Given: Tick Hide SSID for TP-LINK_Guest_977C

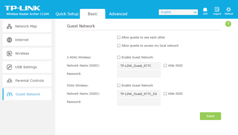Looking at the screenshot, I should pos(165,65).
